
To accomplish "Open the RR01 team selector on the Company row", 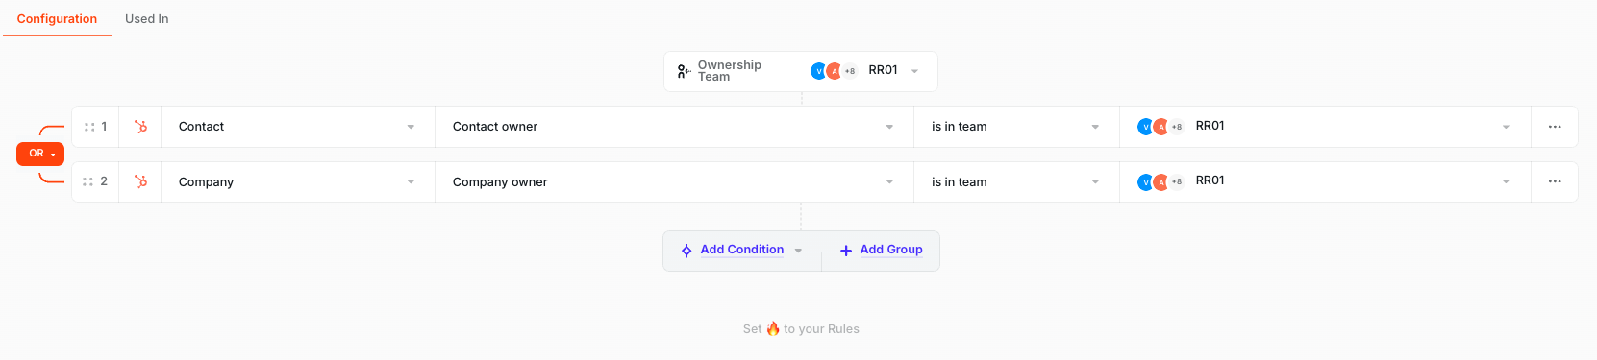I will point(1325,181).
